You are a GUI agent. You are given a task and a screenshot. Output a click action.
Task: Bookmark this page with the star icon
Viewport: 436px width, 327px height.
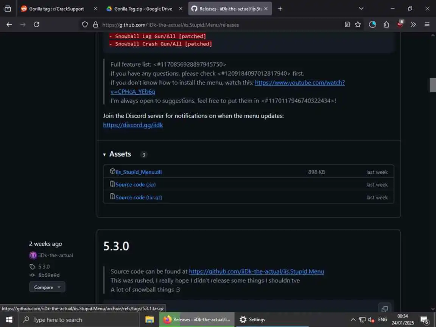[358, 25]
